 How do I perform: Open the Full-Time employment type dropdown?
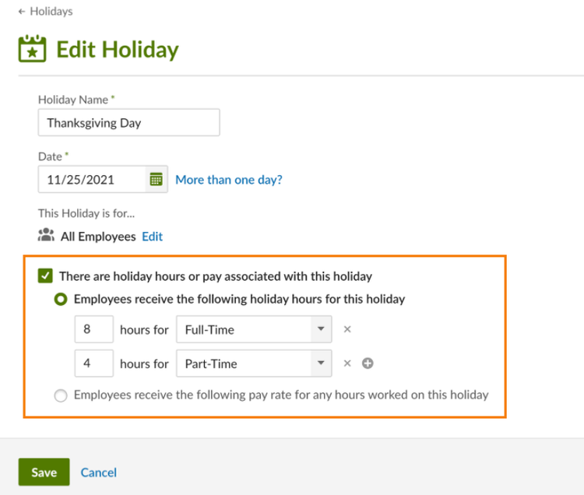(x=254, y=329)
